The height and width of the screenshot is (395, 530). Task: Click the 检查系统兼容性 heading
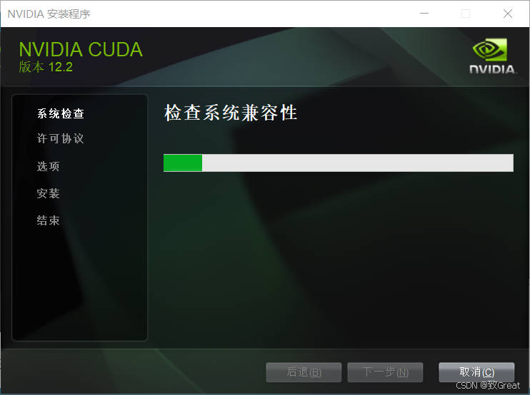pos(231,113)
